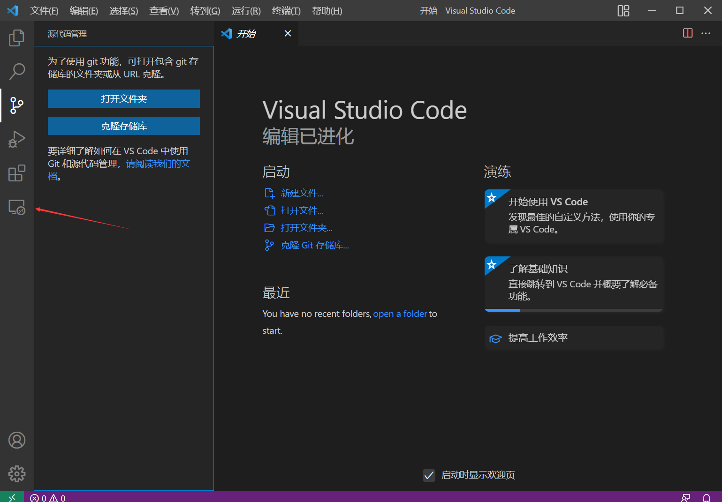Close the 开始 welcome tab

coord(288,33)
